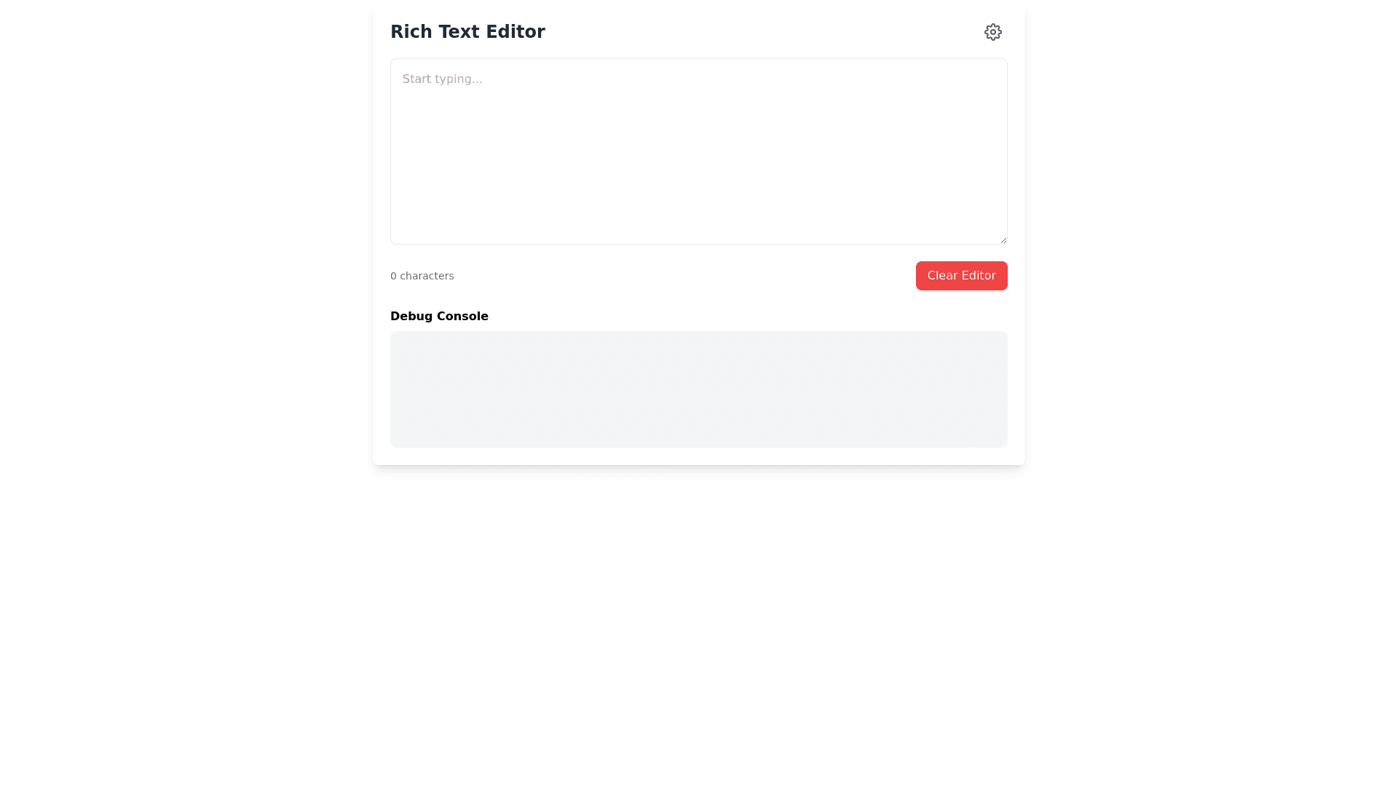Click the character count text
Viewport: 1398px width, 786px height.
coord(422,276)
